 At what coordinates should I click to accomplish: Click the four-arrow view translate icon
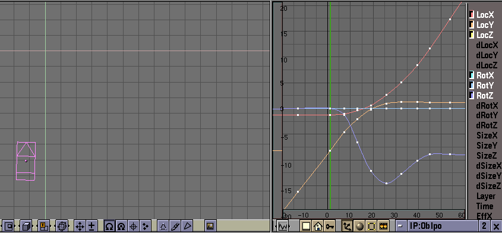click(80, 226)
